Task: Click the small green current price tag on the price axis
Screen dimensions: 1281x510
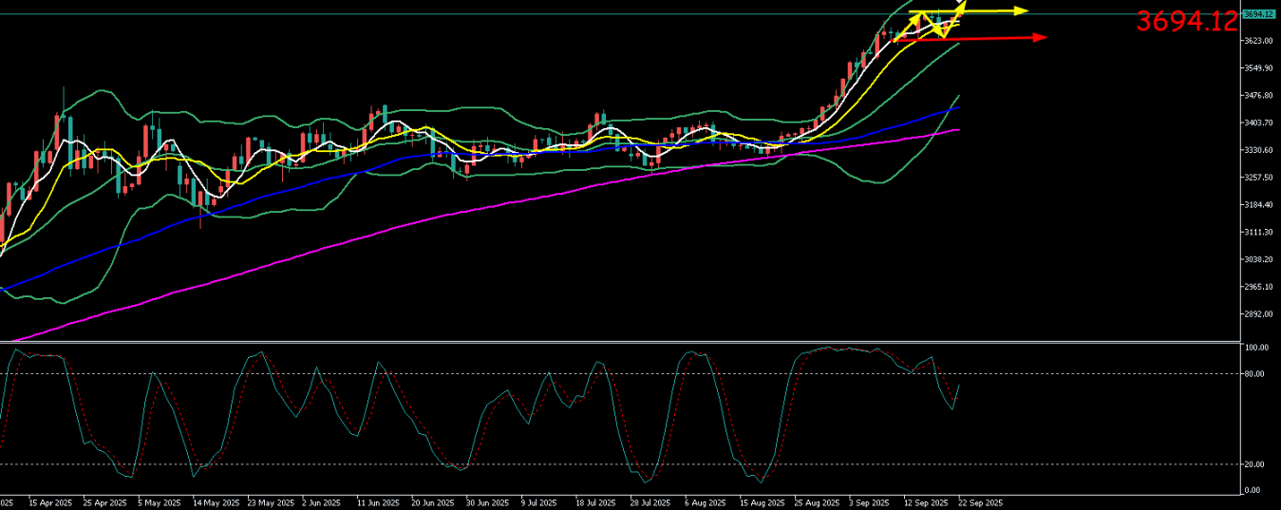Action: point(1257,13)
